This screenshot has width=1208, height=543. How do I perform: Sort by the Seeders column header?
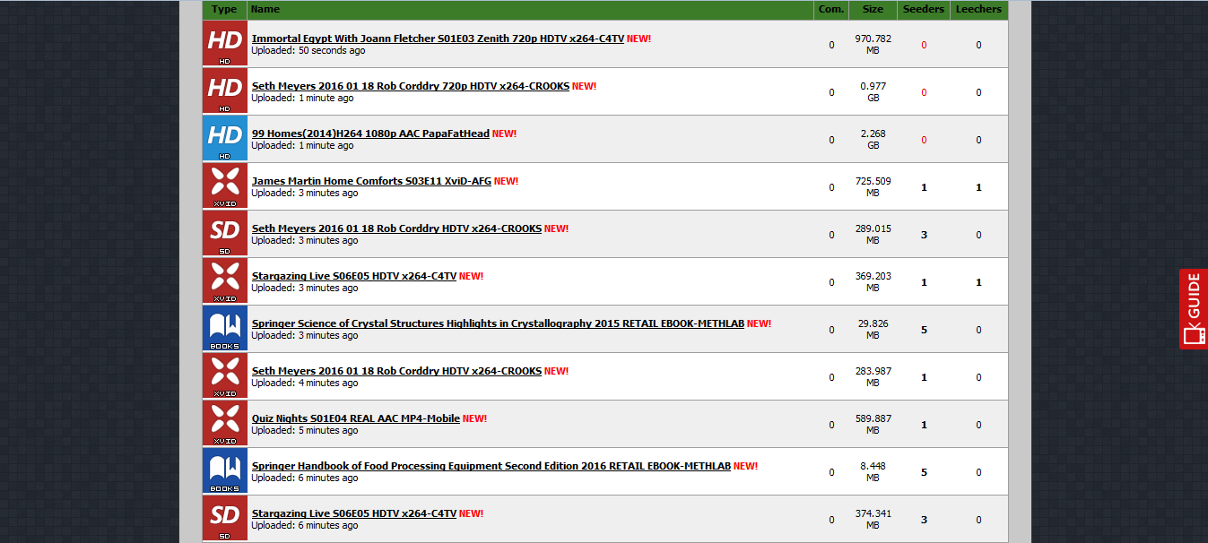coord(924,9)
